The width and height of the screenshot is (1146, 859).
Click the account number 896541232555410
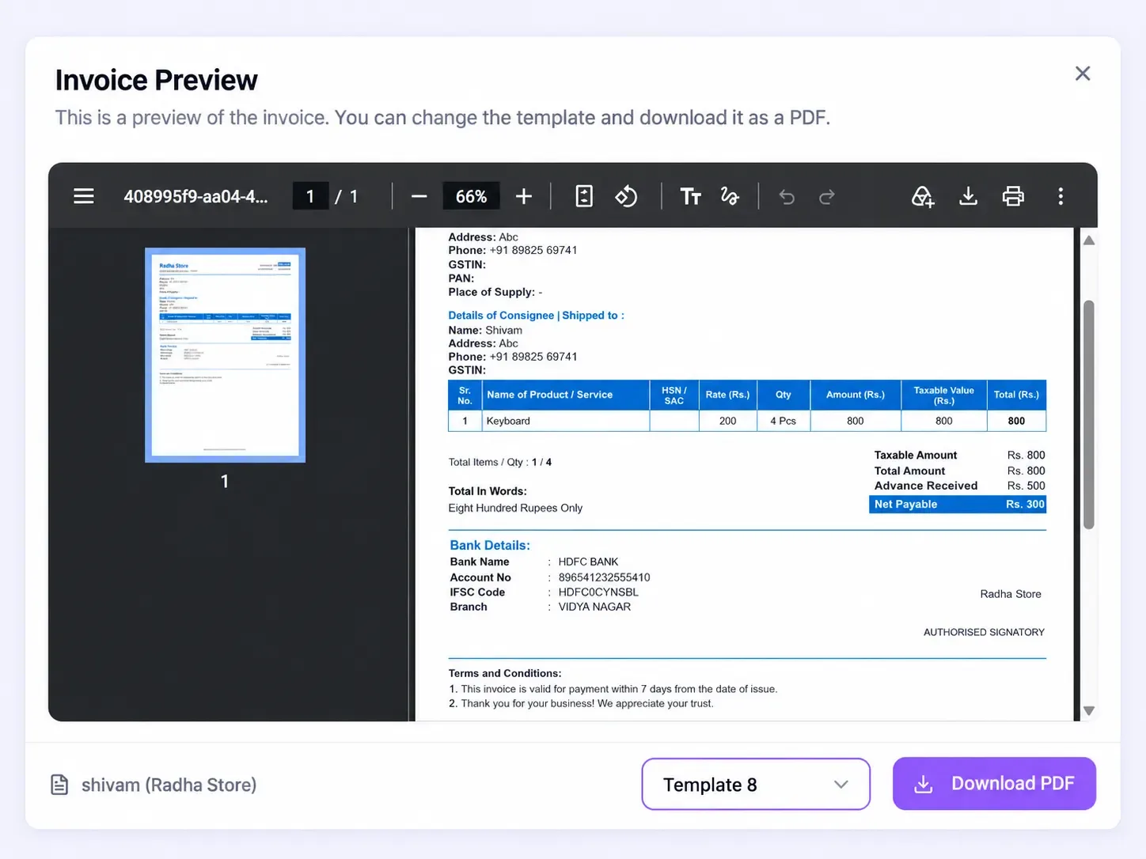pos(604,577)
